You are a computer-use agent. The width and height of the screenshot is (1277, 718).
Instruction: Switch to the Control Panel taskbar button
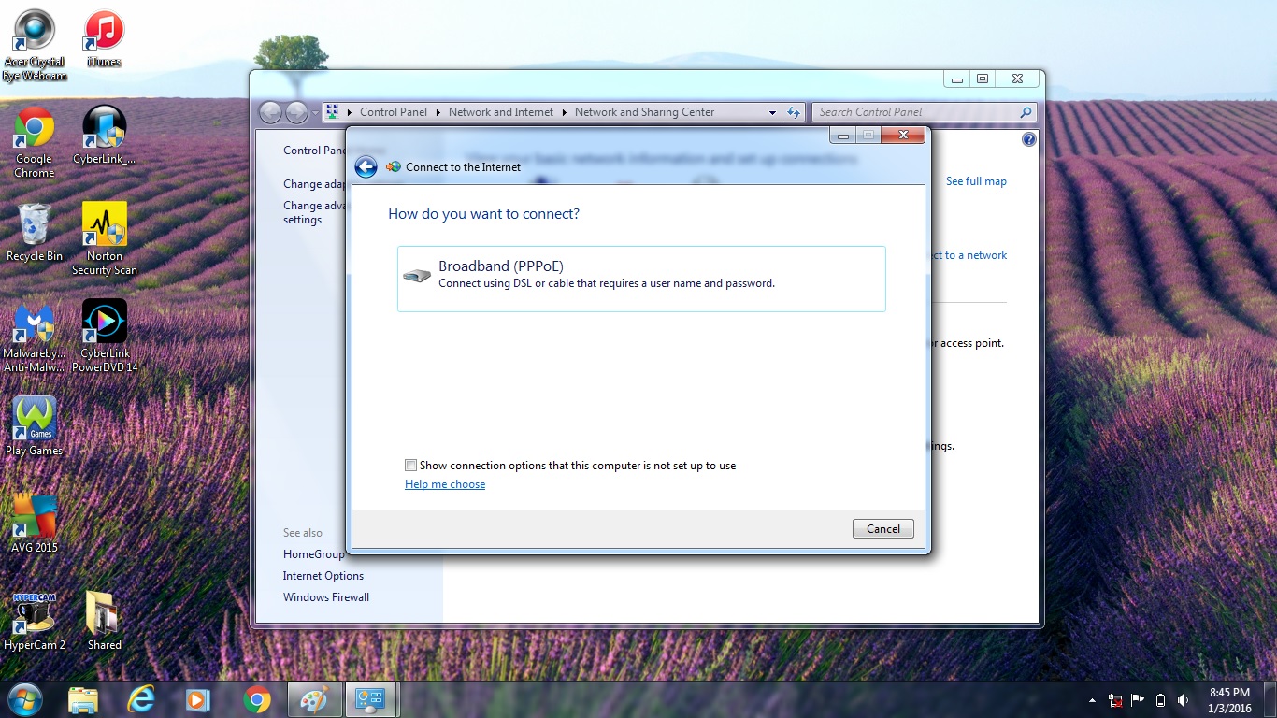point(371,699)
